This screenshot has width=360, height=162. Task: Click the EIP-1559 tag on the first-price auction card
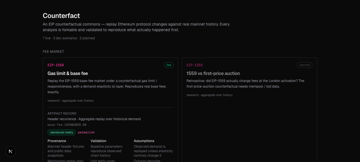(195, 65)
